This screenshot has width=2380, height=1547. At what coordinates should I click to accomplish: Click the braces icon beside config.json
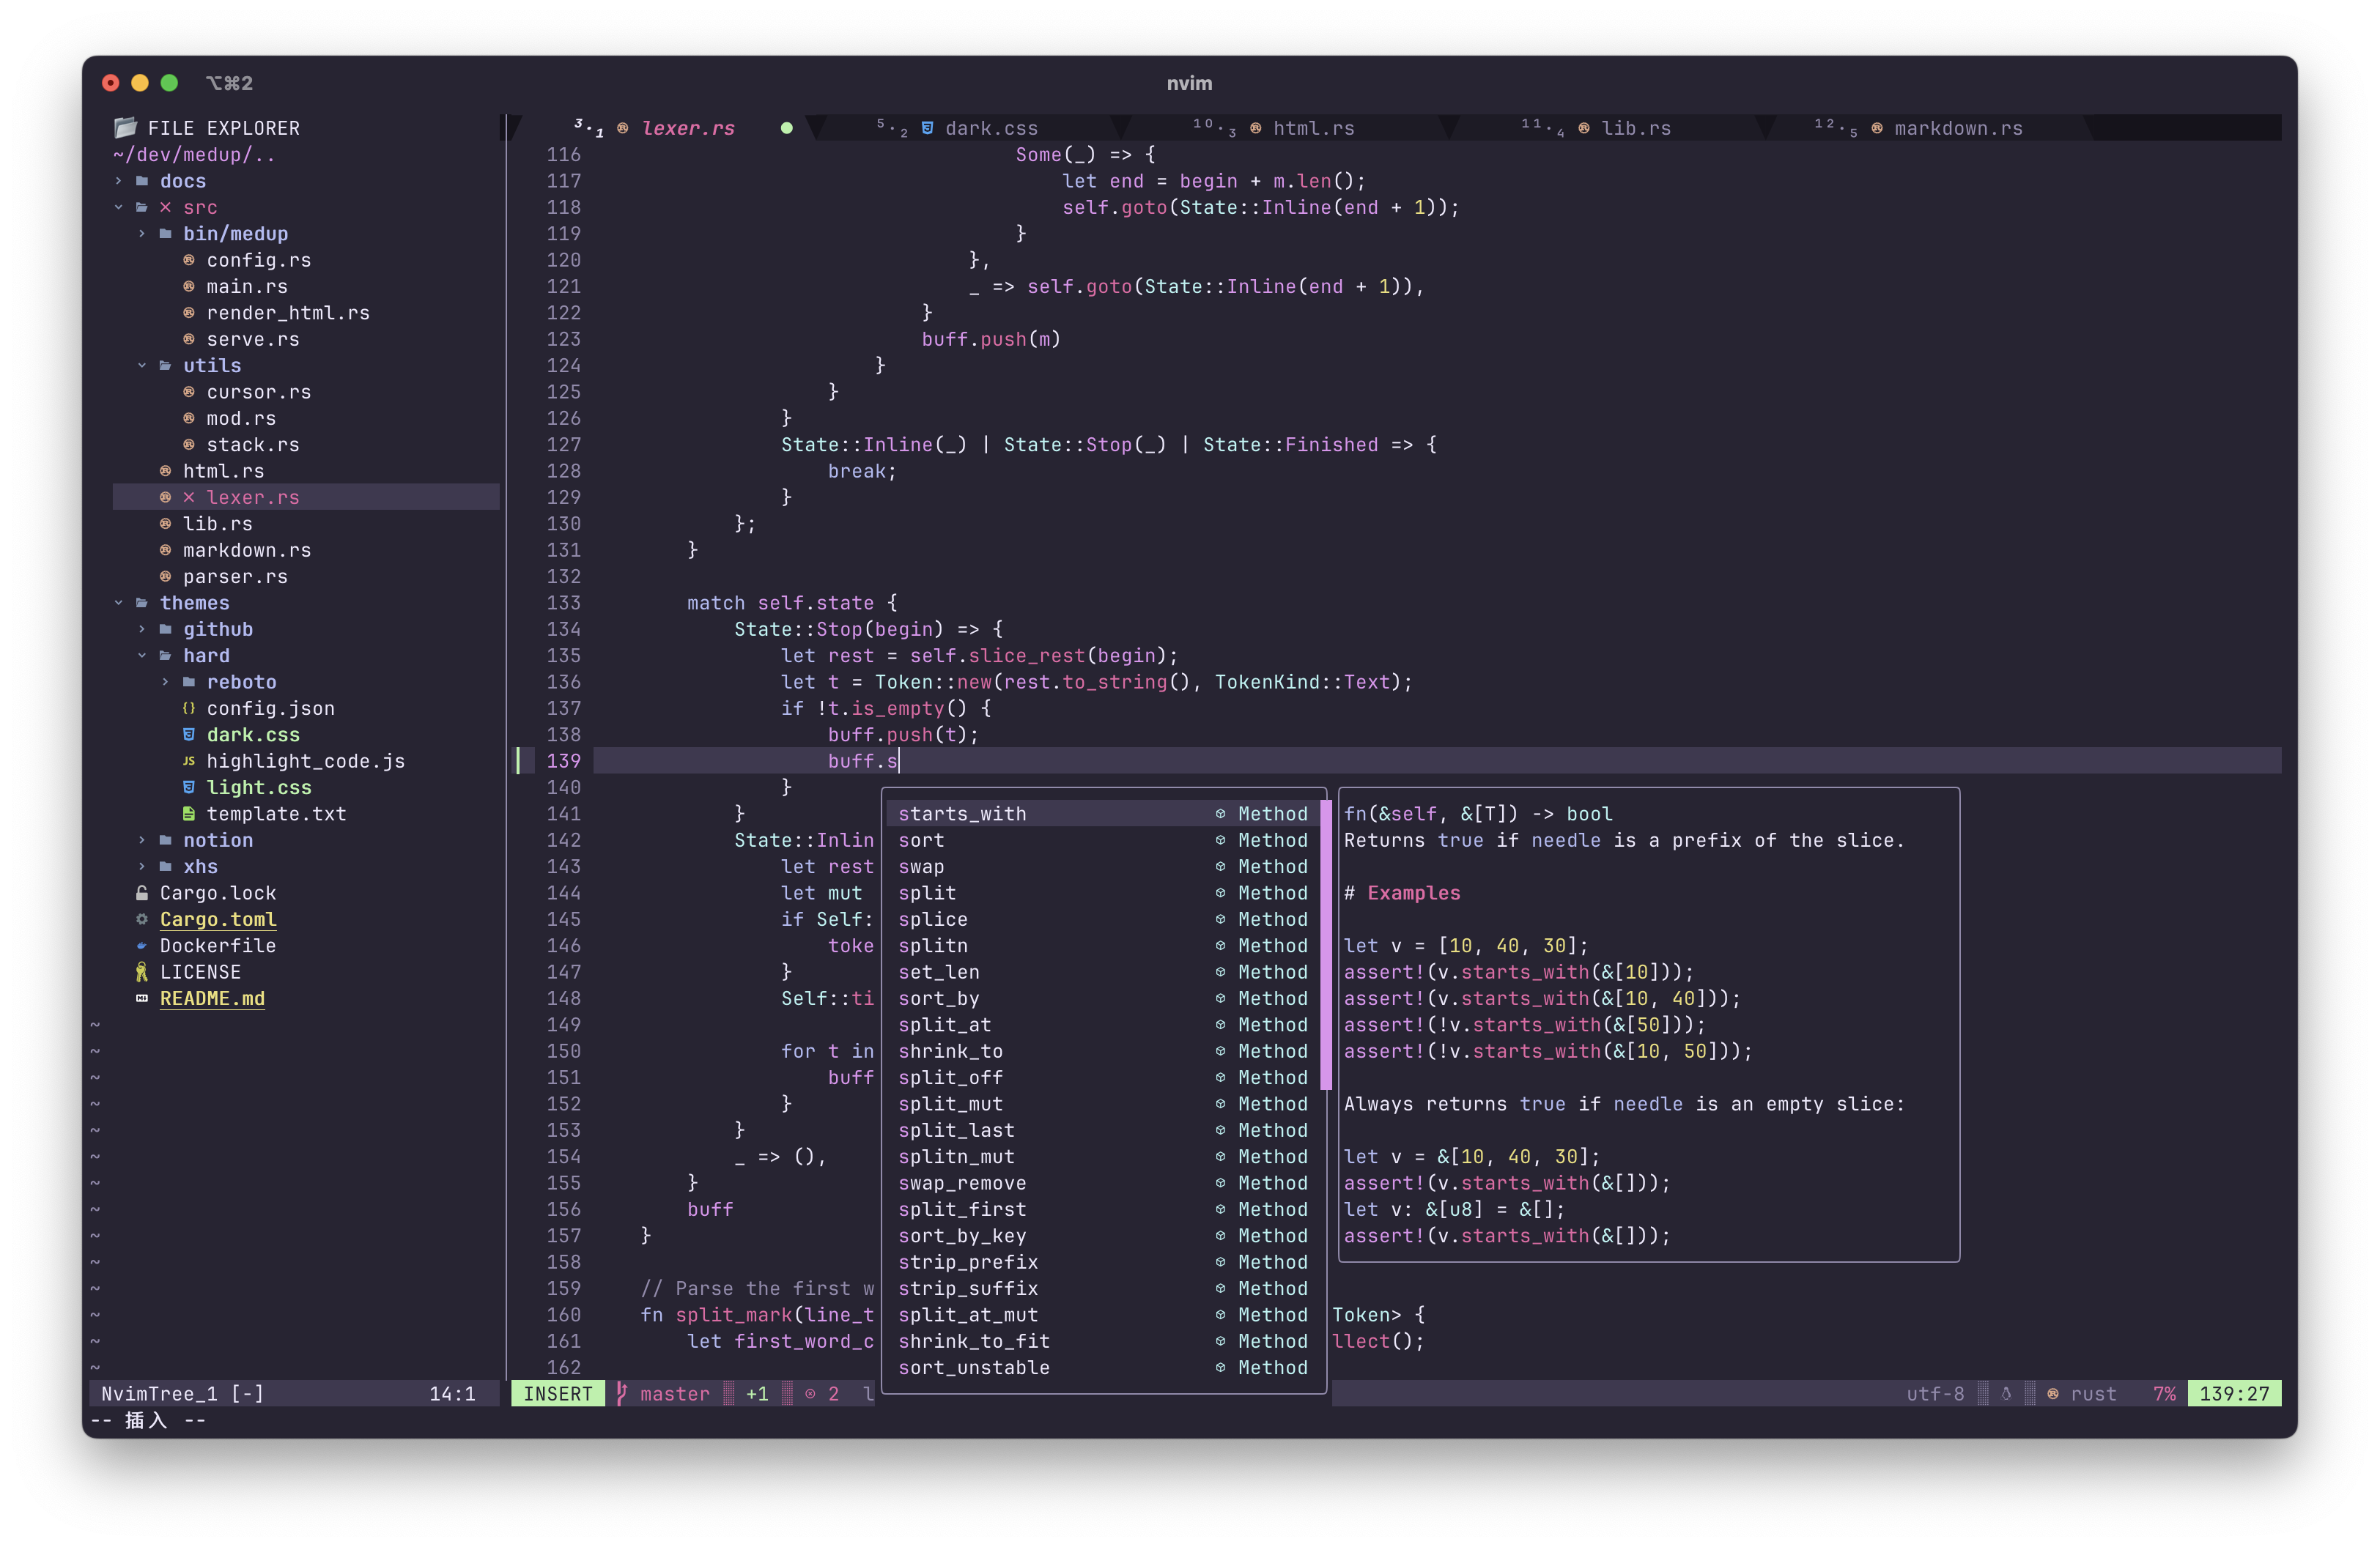tap(189, 708)
